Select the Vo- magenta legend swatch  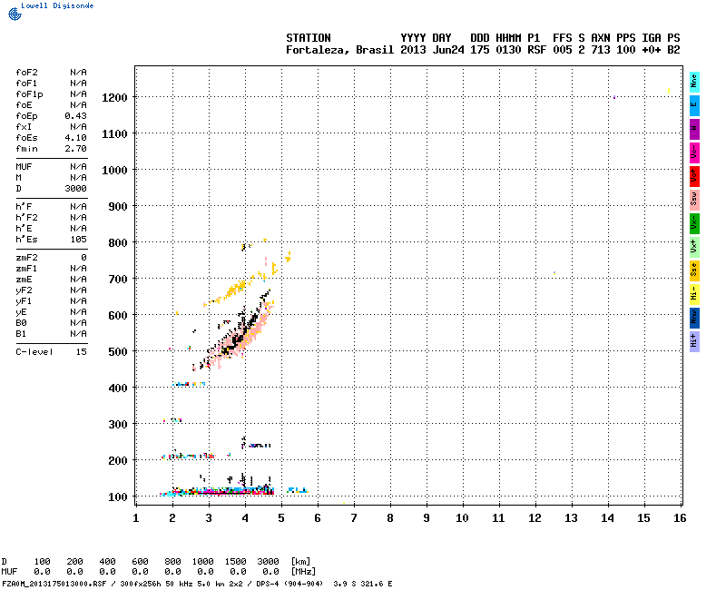(x=694, y=152)
